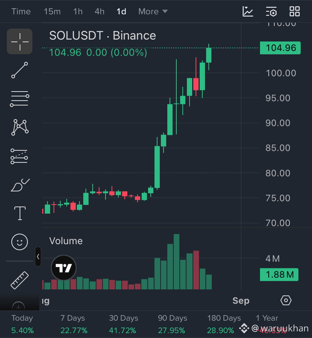This screenshot has height=338, width=312.
Task: Select the trend line drawing tool
Action: click(x=20, y=70)
